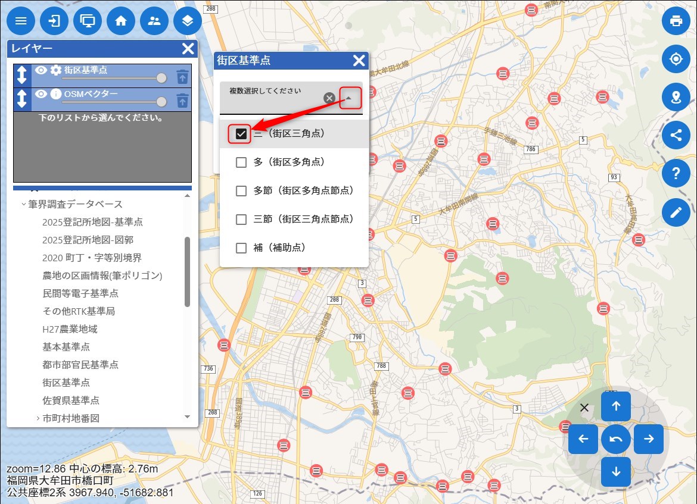Click the gear settings icon for 街区基準点
Viewport: 697px width, 504px height.
[56, 70]
